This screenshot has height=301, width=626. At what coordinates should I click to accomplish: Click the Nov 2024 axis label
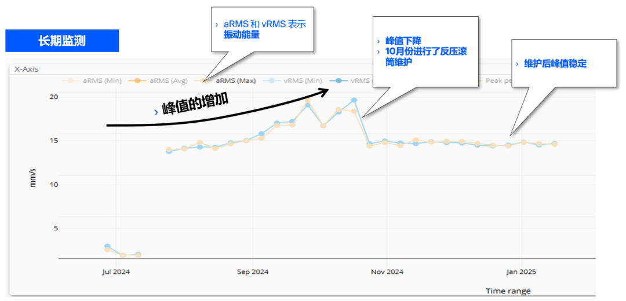(387, 271)
